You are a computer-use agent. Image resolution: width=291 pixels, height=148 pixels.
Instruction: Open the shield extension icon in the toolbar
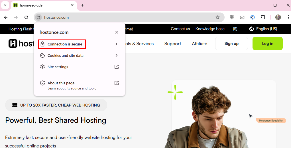232,17
